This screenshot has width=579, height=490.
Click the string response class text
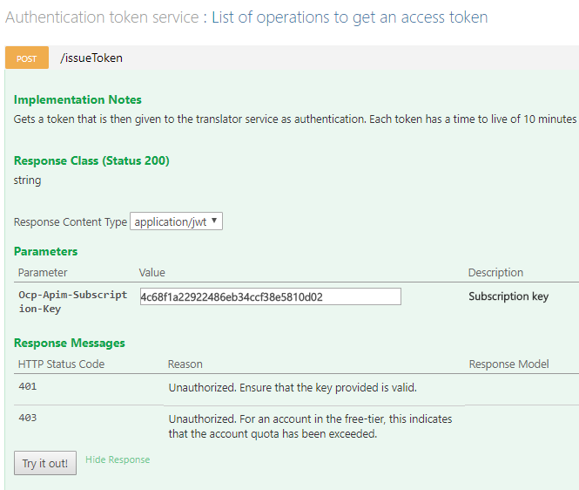tap(28, 180)
